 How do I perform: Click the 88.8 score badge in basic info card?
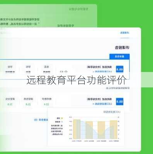(120, 69)
